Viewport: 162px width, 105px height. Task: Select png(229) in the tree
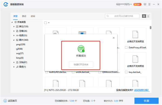click(21, 44)
